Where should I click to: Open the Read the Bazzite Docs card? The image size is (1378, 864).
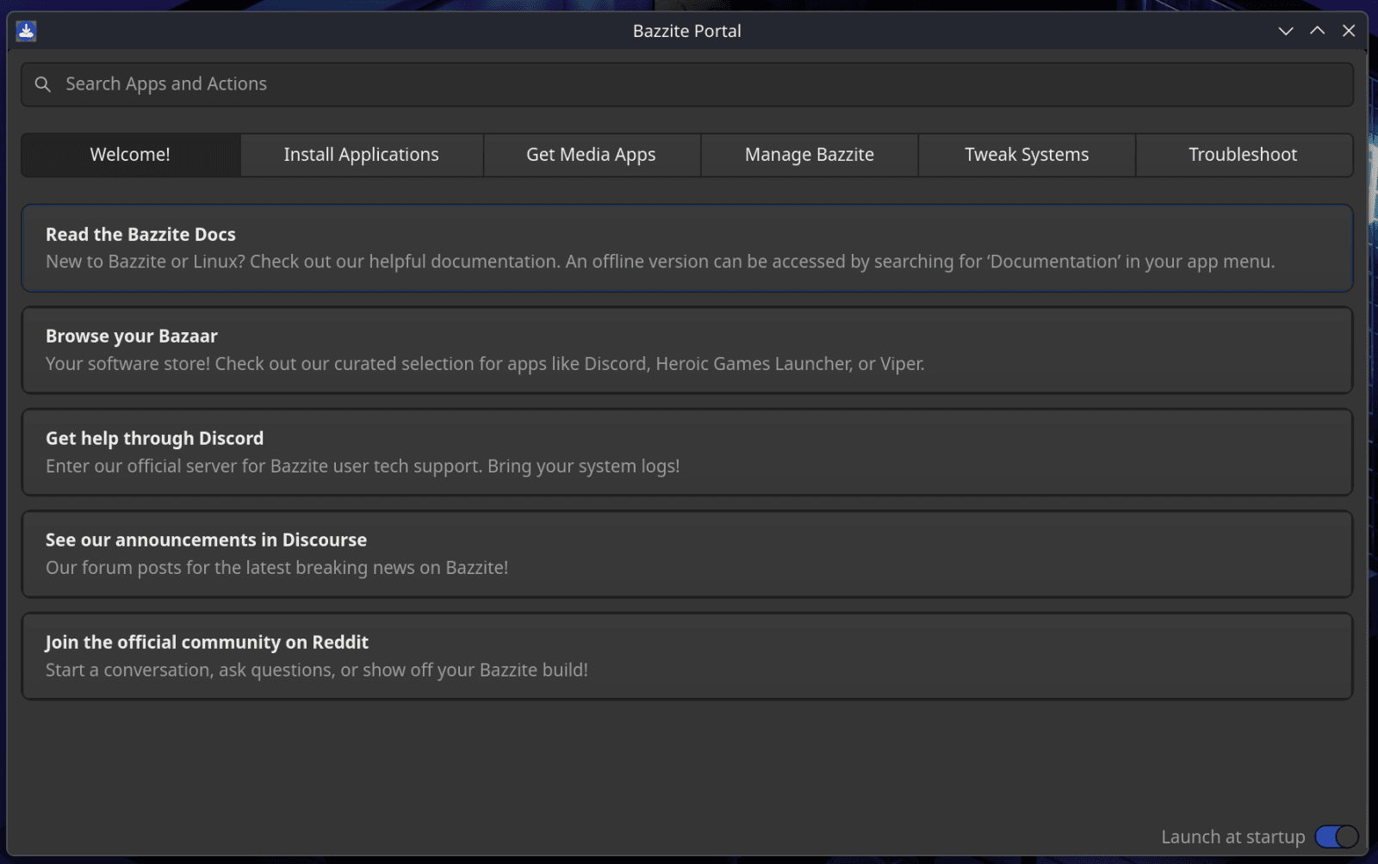coord(687,248)
